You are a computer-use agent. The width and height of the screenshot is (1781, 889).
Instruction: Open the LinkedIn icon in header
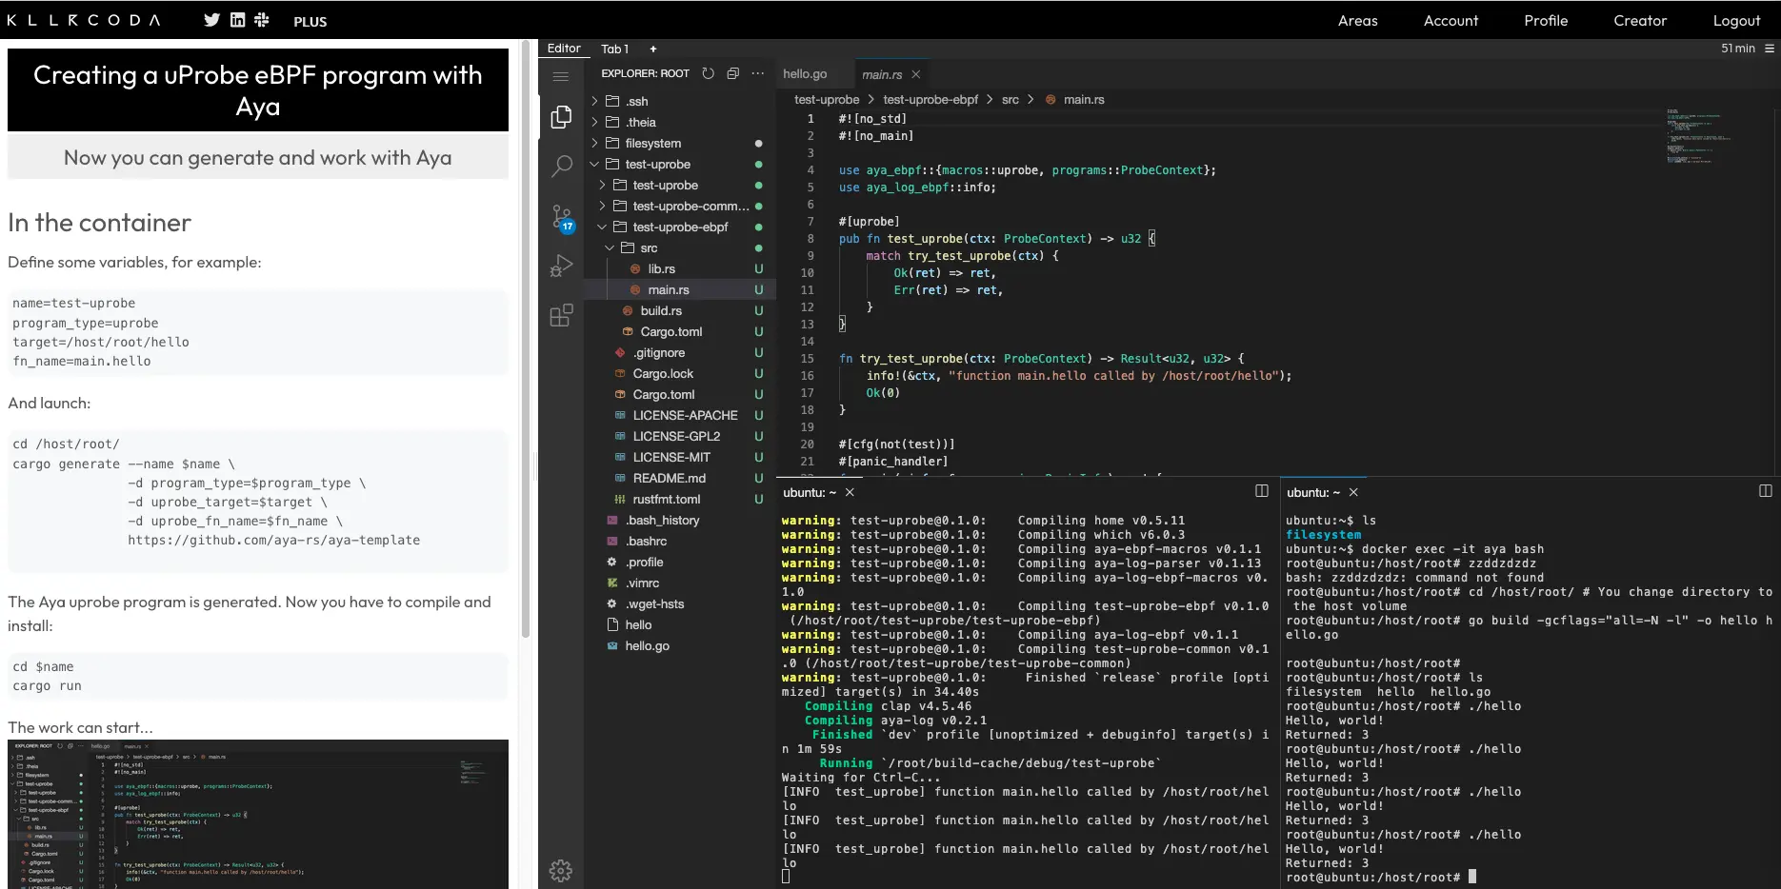click(237, 20)
